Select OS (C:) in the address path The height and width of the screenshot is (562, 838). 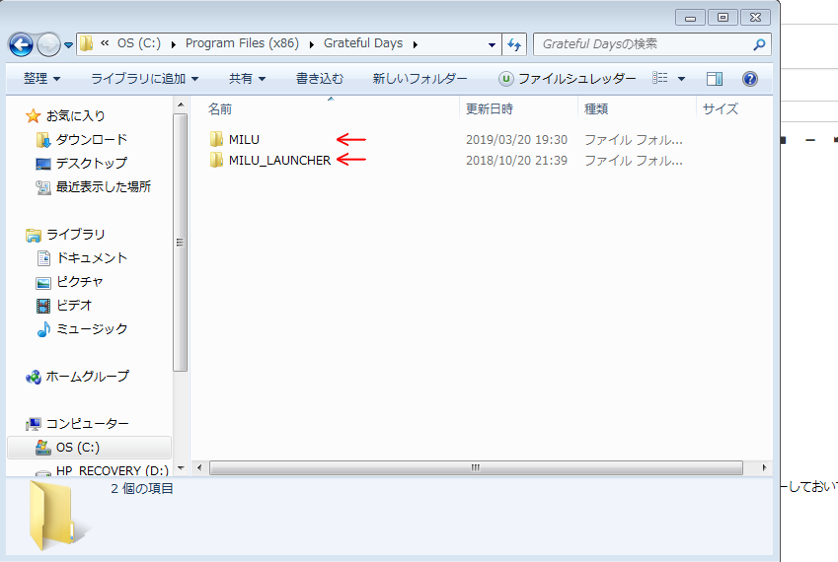pos(139,43)
